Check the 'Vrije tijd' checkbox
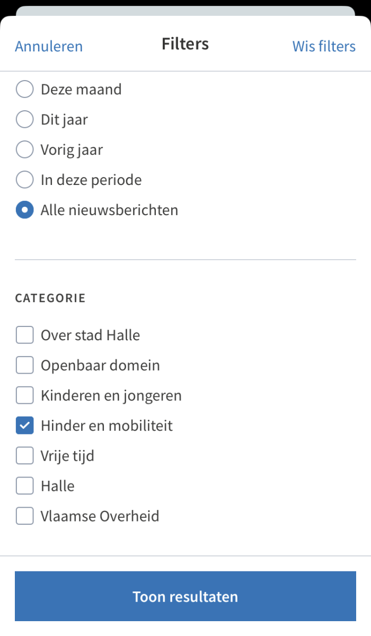371x636 pixels. point(24,455)
